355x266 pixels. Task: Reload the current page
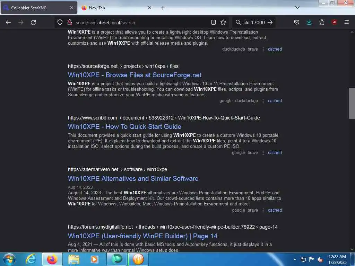(x=33, y=23)
